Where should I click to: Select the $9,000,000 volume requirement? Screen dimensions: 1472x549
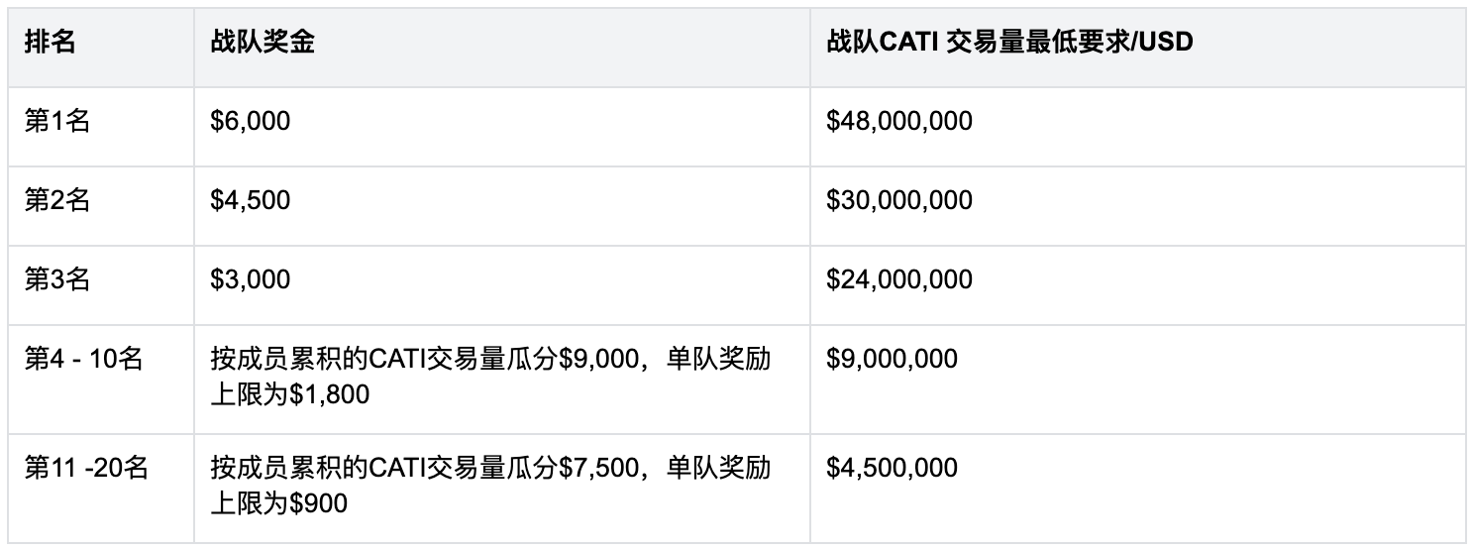click(893, 359)
